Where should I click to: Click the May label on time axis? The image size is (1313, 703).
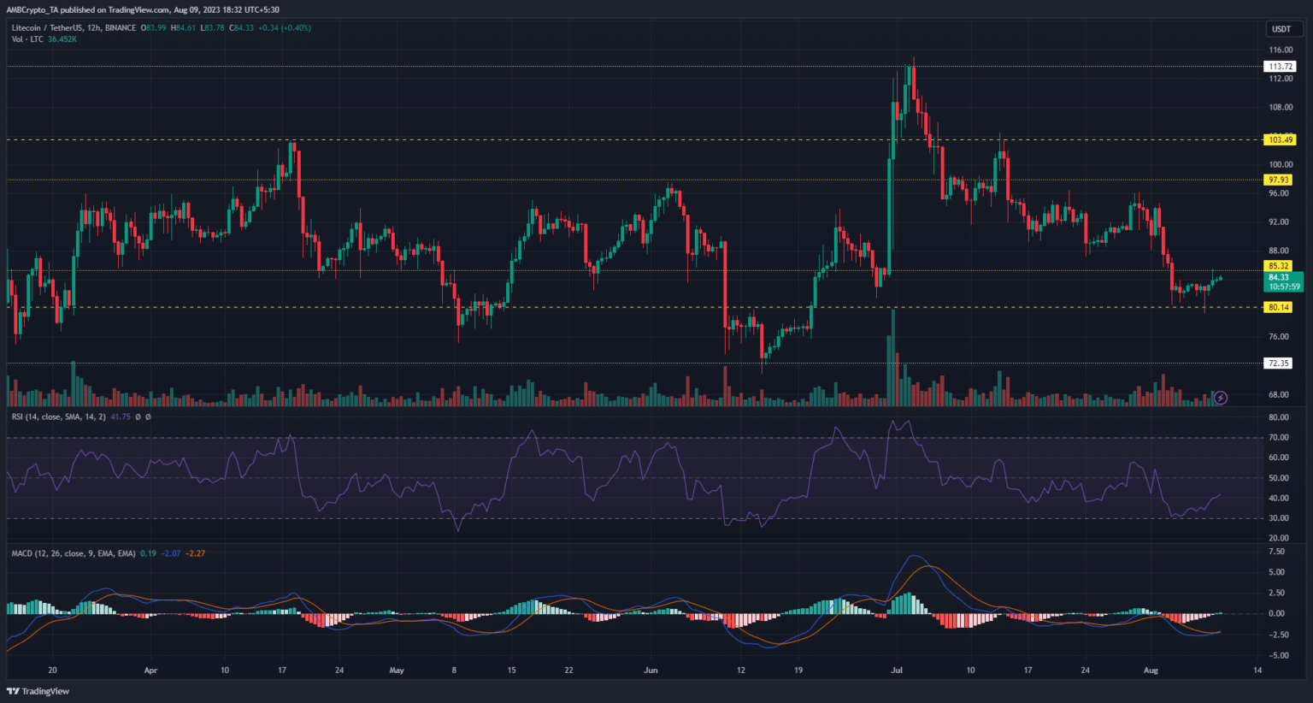click(x=397, y=671)
